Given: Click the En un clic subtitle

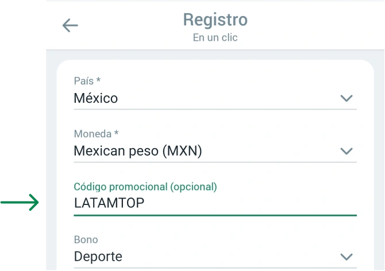Looking at the screenshot, I should tap(215, 38).
